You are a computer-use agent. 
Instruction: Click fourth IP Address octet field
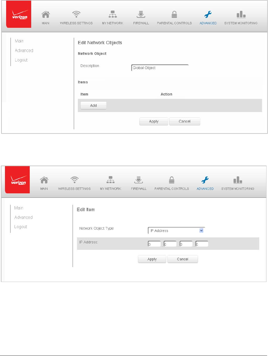[x=202, y=244]
